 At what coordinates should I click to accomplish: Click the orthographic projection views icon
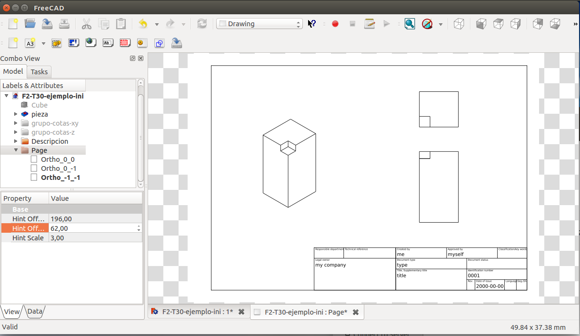[74, 43]
